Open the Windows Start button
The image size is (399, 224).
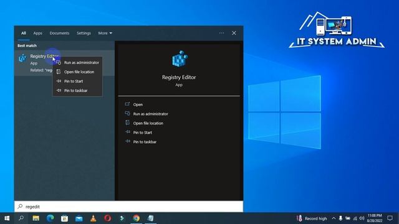(7, 218)
